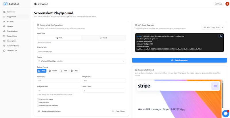Click the Dashboard grid icon in sidebar
The image size is (230, 118).
4,12
